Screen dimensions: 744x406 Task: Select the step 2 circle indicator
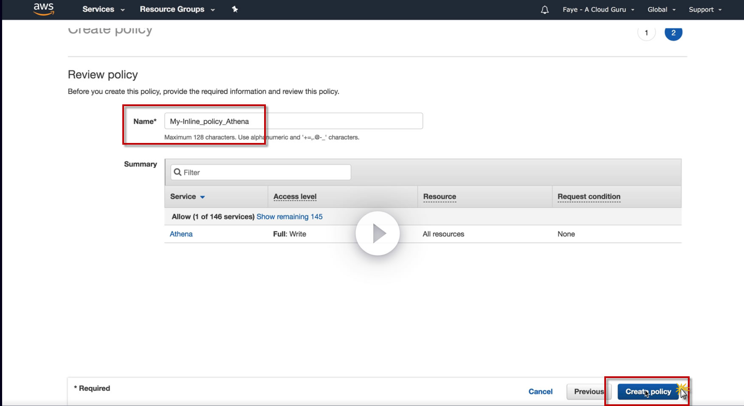point(673,33)
